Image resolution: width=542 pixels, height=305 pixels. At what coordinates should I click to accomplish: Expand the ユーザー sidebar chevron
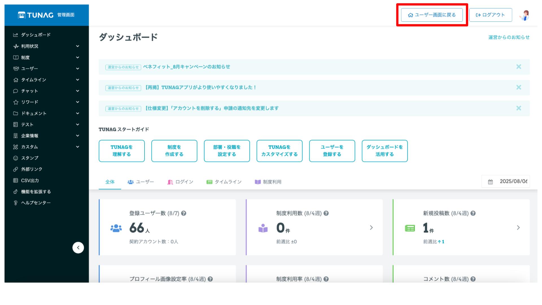point(78,69)
